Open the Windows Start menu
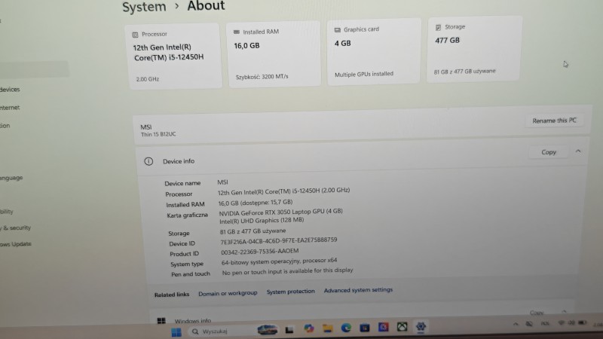Screen dimensions: 603x339 tap(176, 332)
